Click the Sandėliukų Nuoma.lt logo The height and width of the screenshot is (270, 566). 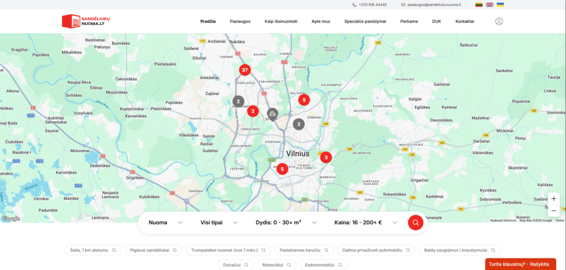pos(86,21)
